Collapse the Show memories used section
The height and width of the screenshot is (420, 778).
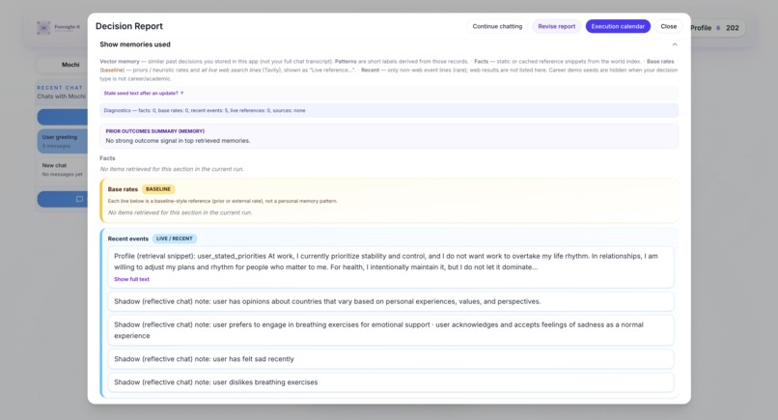(675, 44)
